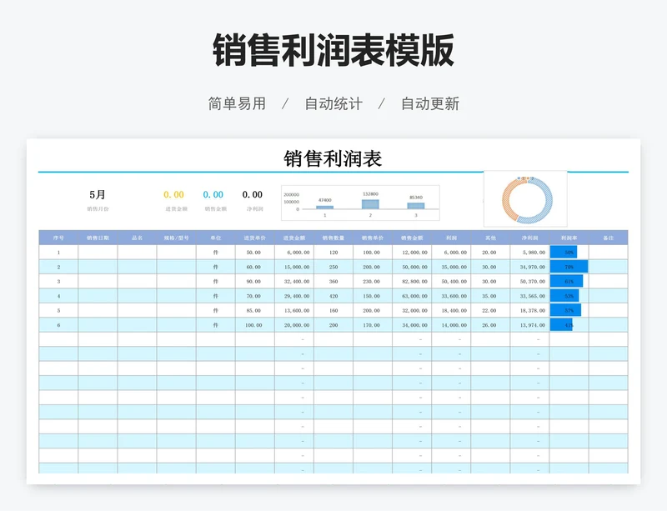Select the black 0.00 净利润 total

253,194
